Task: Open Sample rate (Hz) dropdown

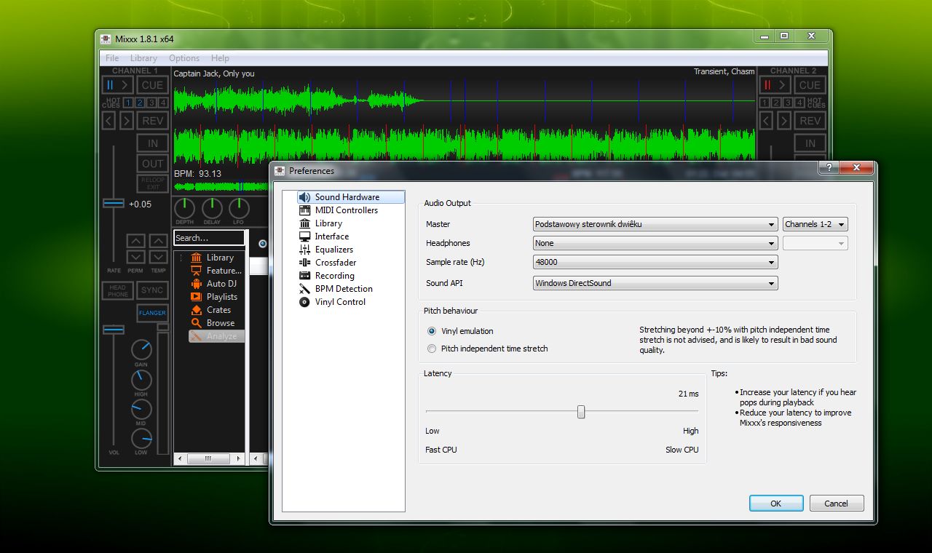Action: [655, 262]
